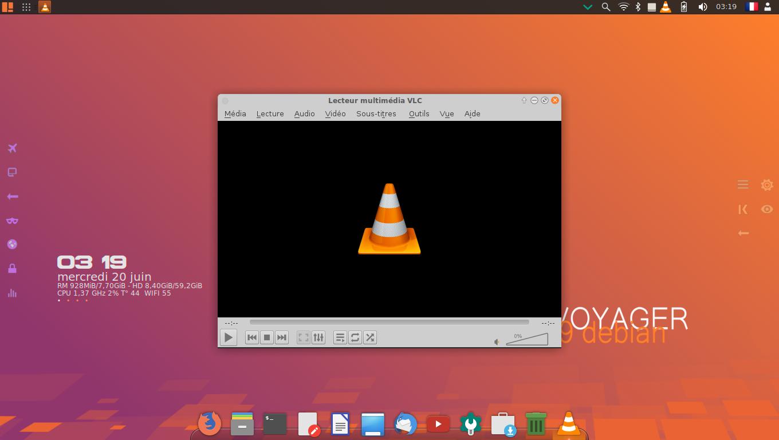Open the user session menu icon
The height and width of the screenshot is (440, 779).
[x=768, y=7]
